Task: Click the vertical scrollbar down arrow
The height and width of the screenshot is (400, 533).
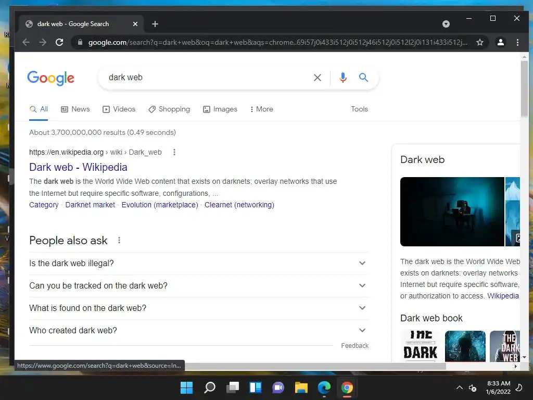Action: [524, 357]
